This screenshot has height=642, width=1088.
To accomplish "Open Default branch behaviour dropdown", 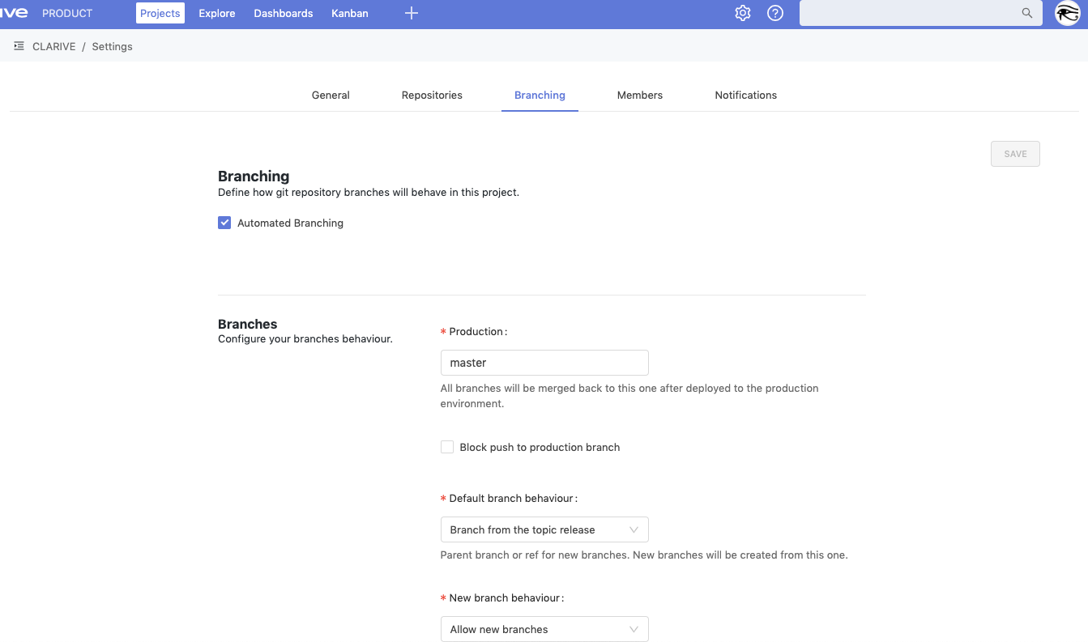I will (x=544, y=529).
